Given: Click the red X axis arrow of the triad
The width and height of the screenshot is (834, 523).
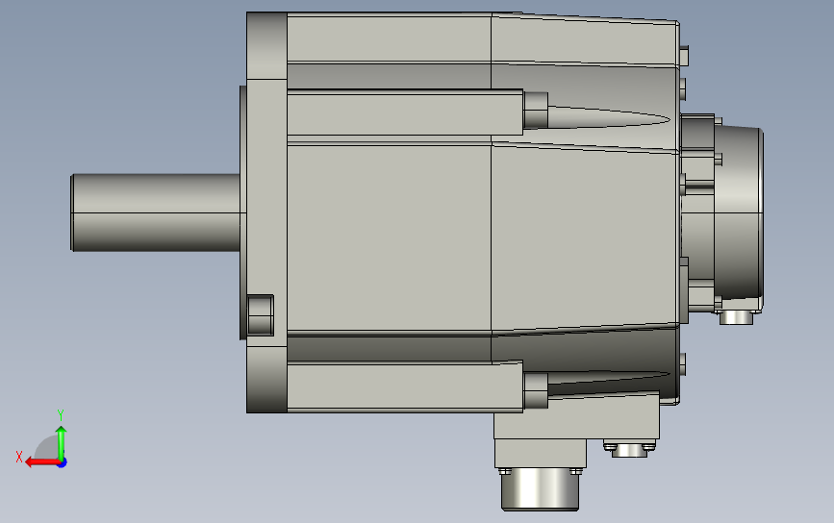Looking at the screenshot, I should [42, 462].
